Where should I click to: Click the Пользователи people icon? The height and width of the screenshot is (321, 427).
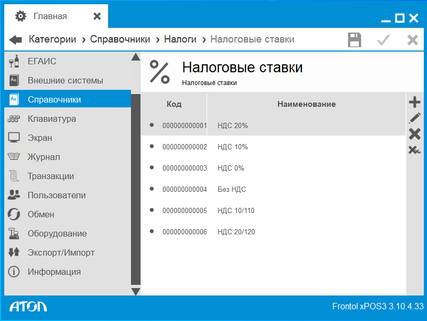tap(14, 195)
